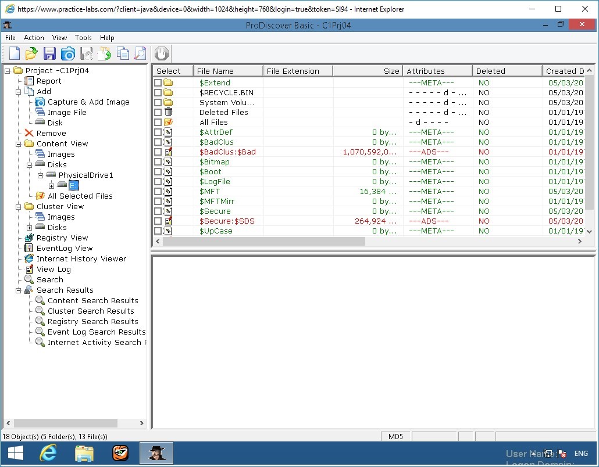
Task: Collapse the PhysicalDrive1 node
Action: [41, 175]
